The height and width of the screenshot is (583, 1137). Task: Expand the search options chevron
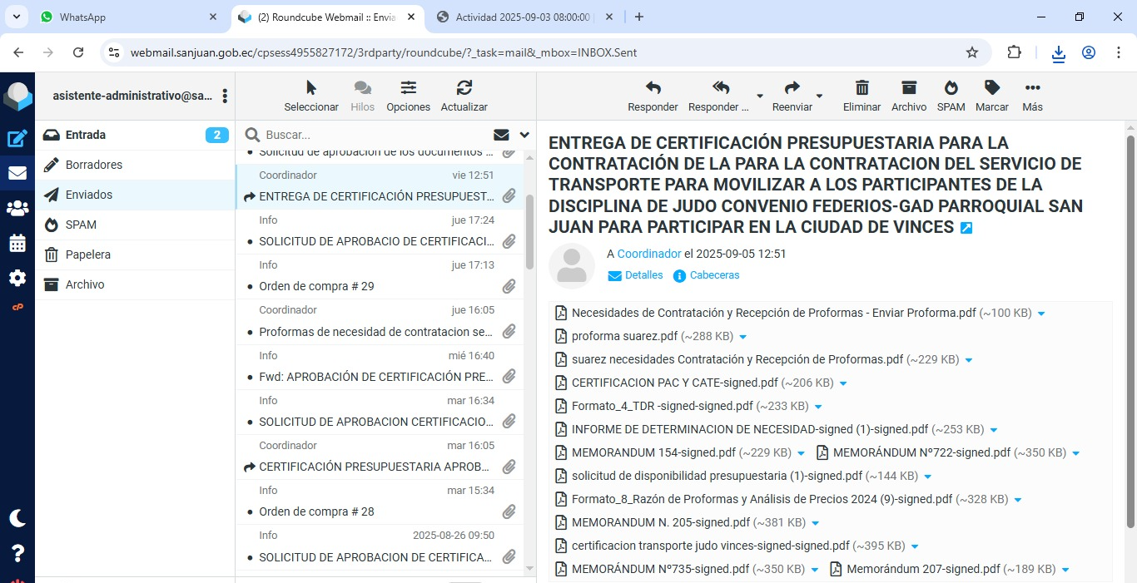click(x=524, y=135)
